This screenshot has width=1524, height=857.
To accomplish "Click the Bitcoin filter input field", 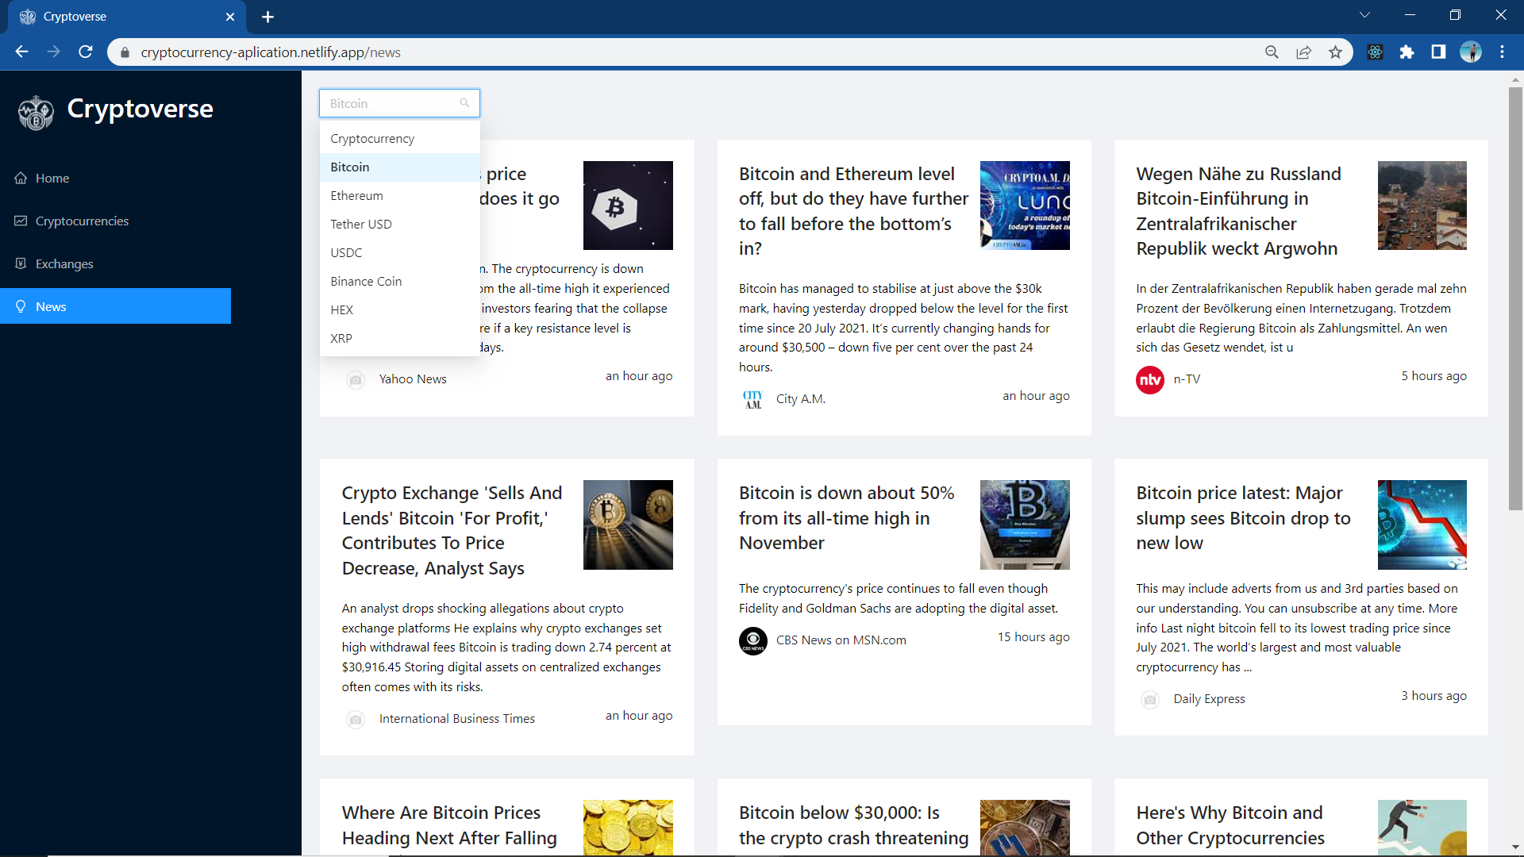I will pos(389,102).
